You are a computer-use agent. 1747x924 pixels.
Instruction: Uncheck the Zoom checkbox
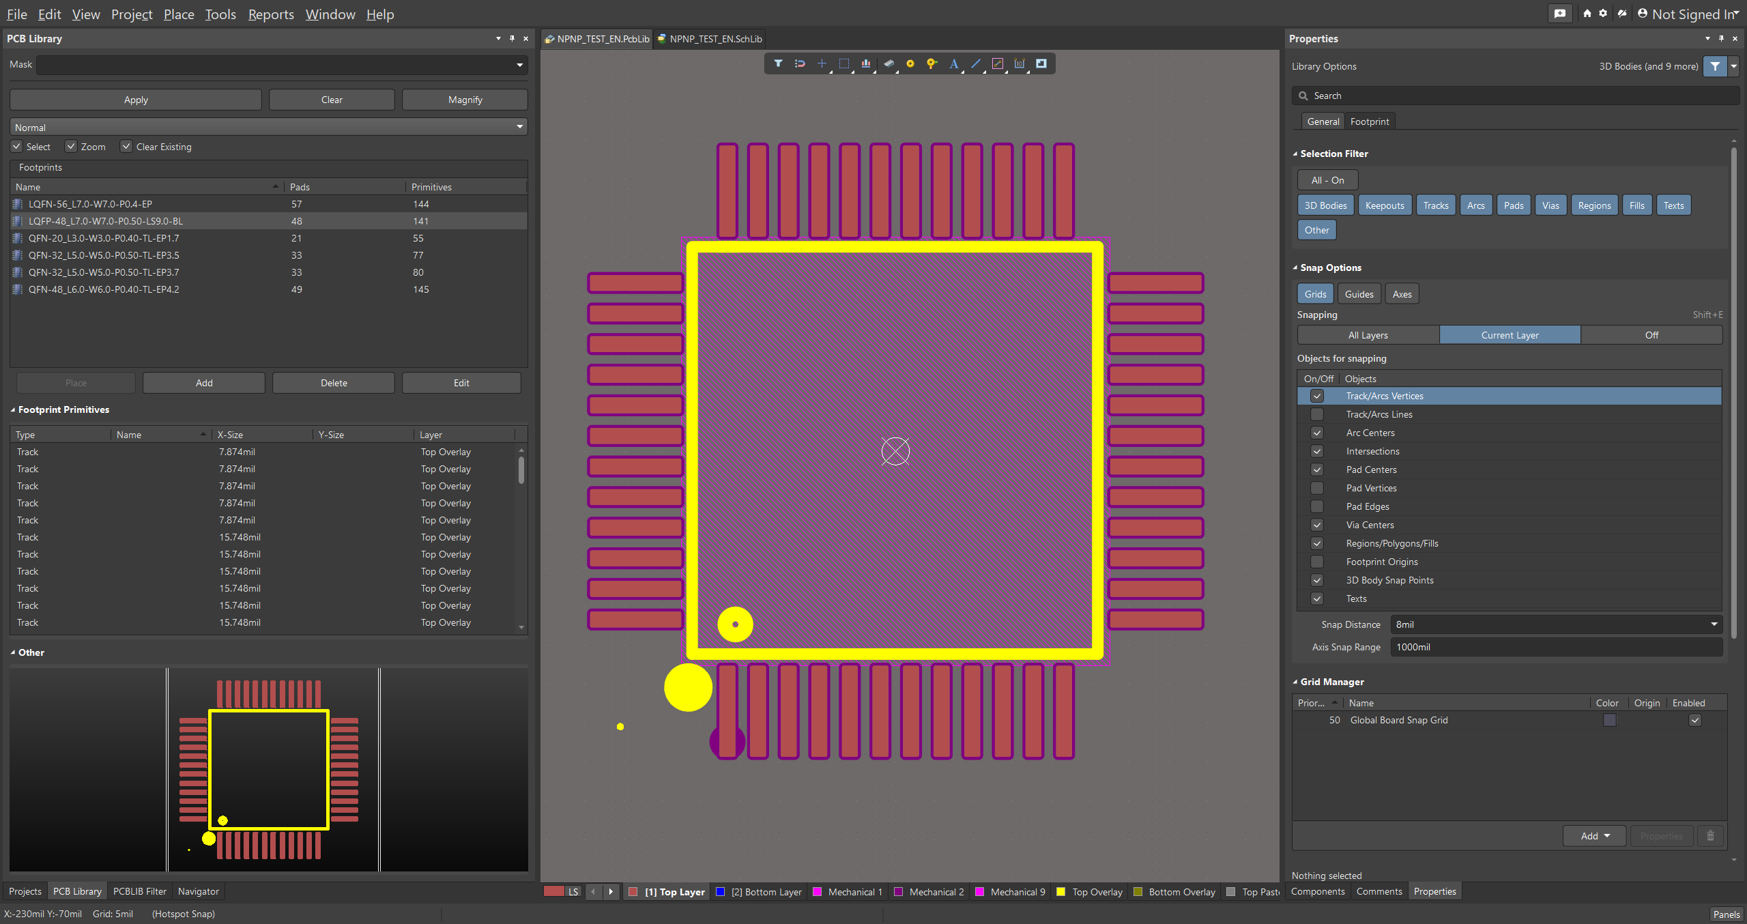[x=71, y=146]
